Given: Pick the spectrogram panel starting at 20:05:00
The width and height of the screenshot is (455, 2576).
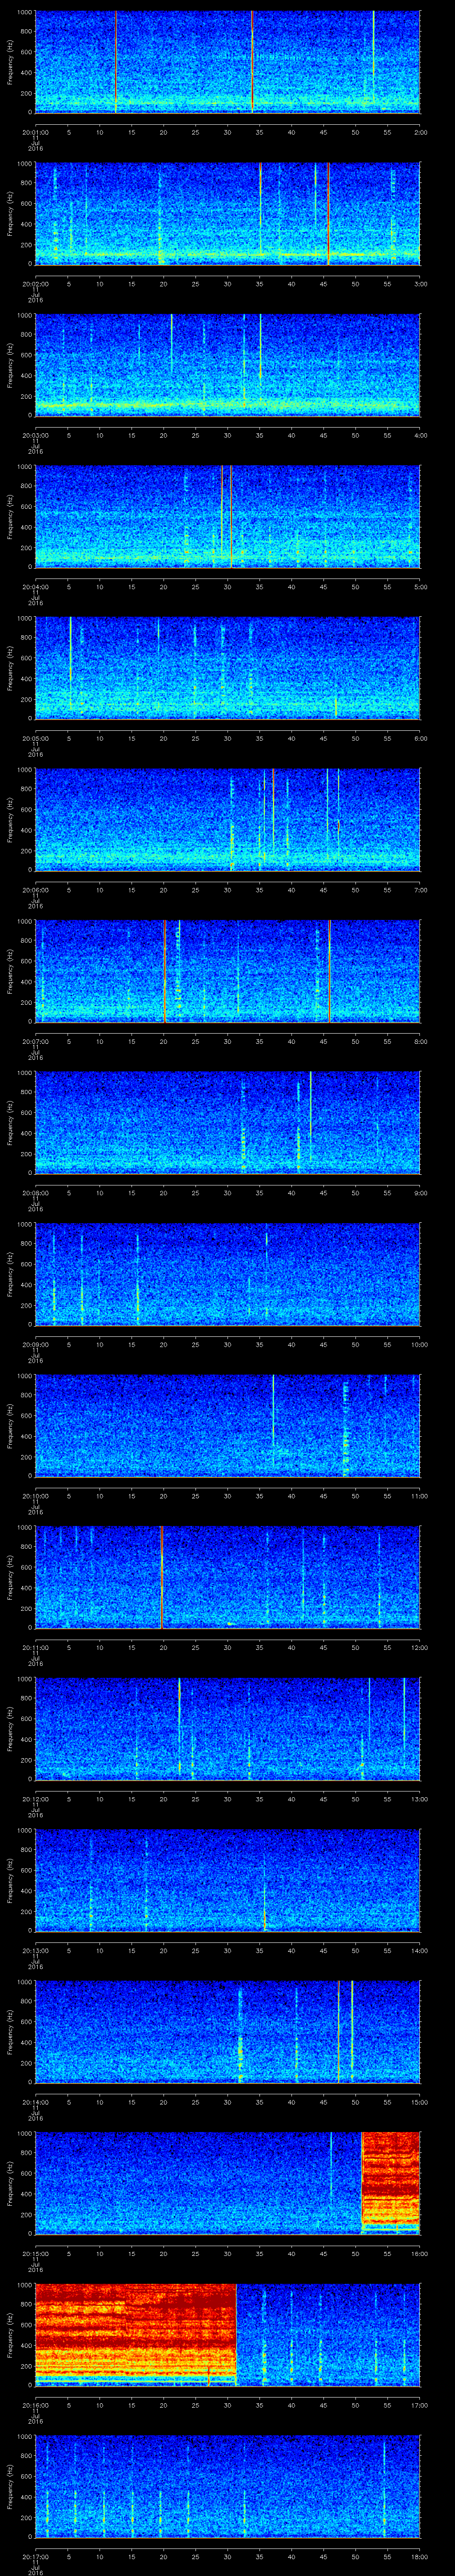Looking at the screenshot, I should point(228,668).
